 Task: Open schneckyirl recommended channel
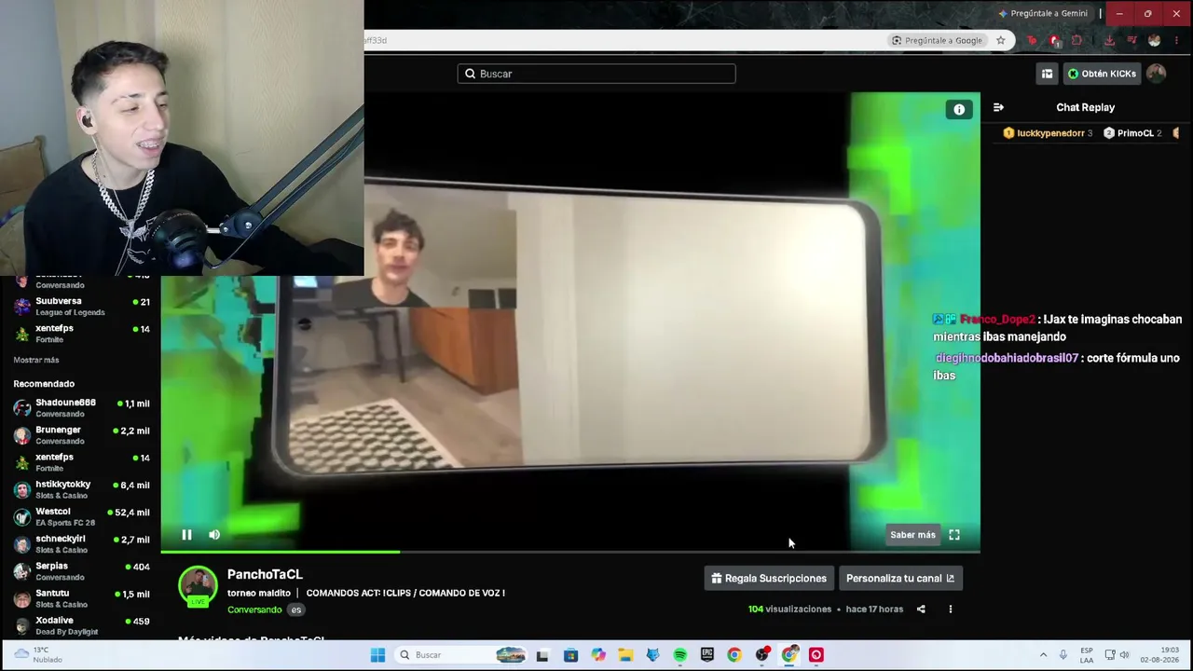[81, 543]
